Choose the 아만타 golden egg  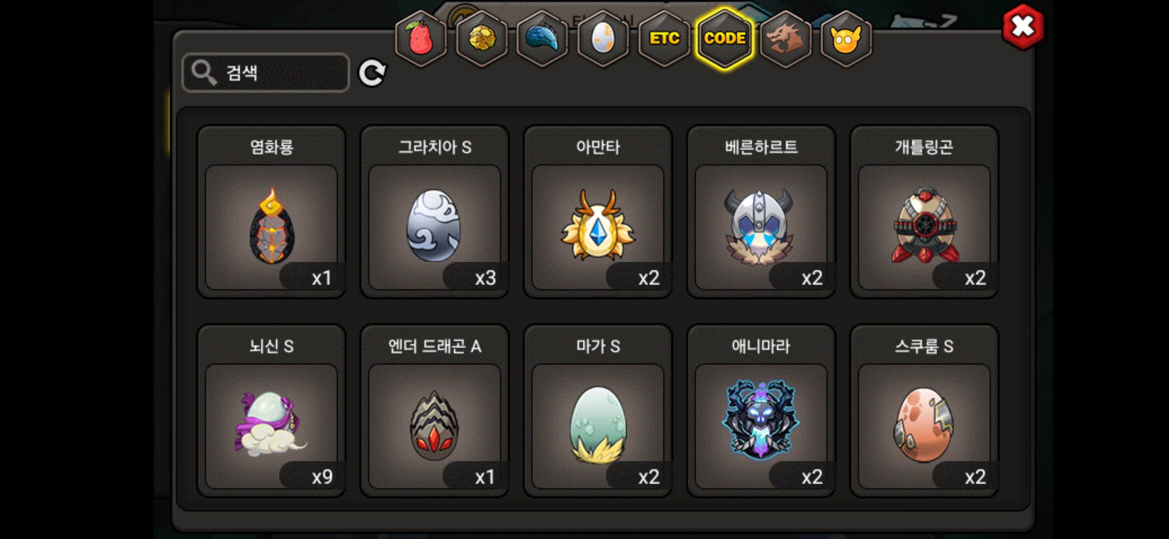[598, 212]
